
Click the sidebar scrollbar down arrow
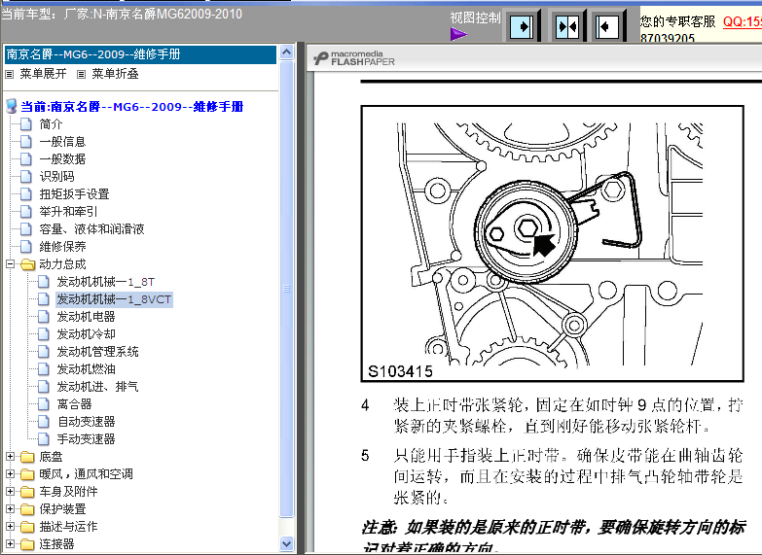pos(287,544)
